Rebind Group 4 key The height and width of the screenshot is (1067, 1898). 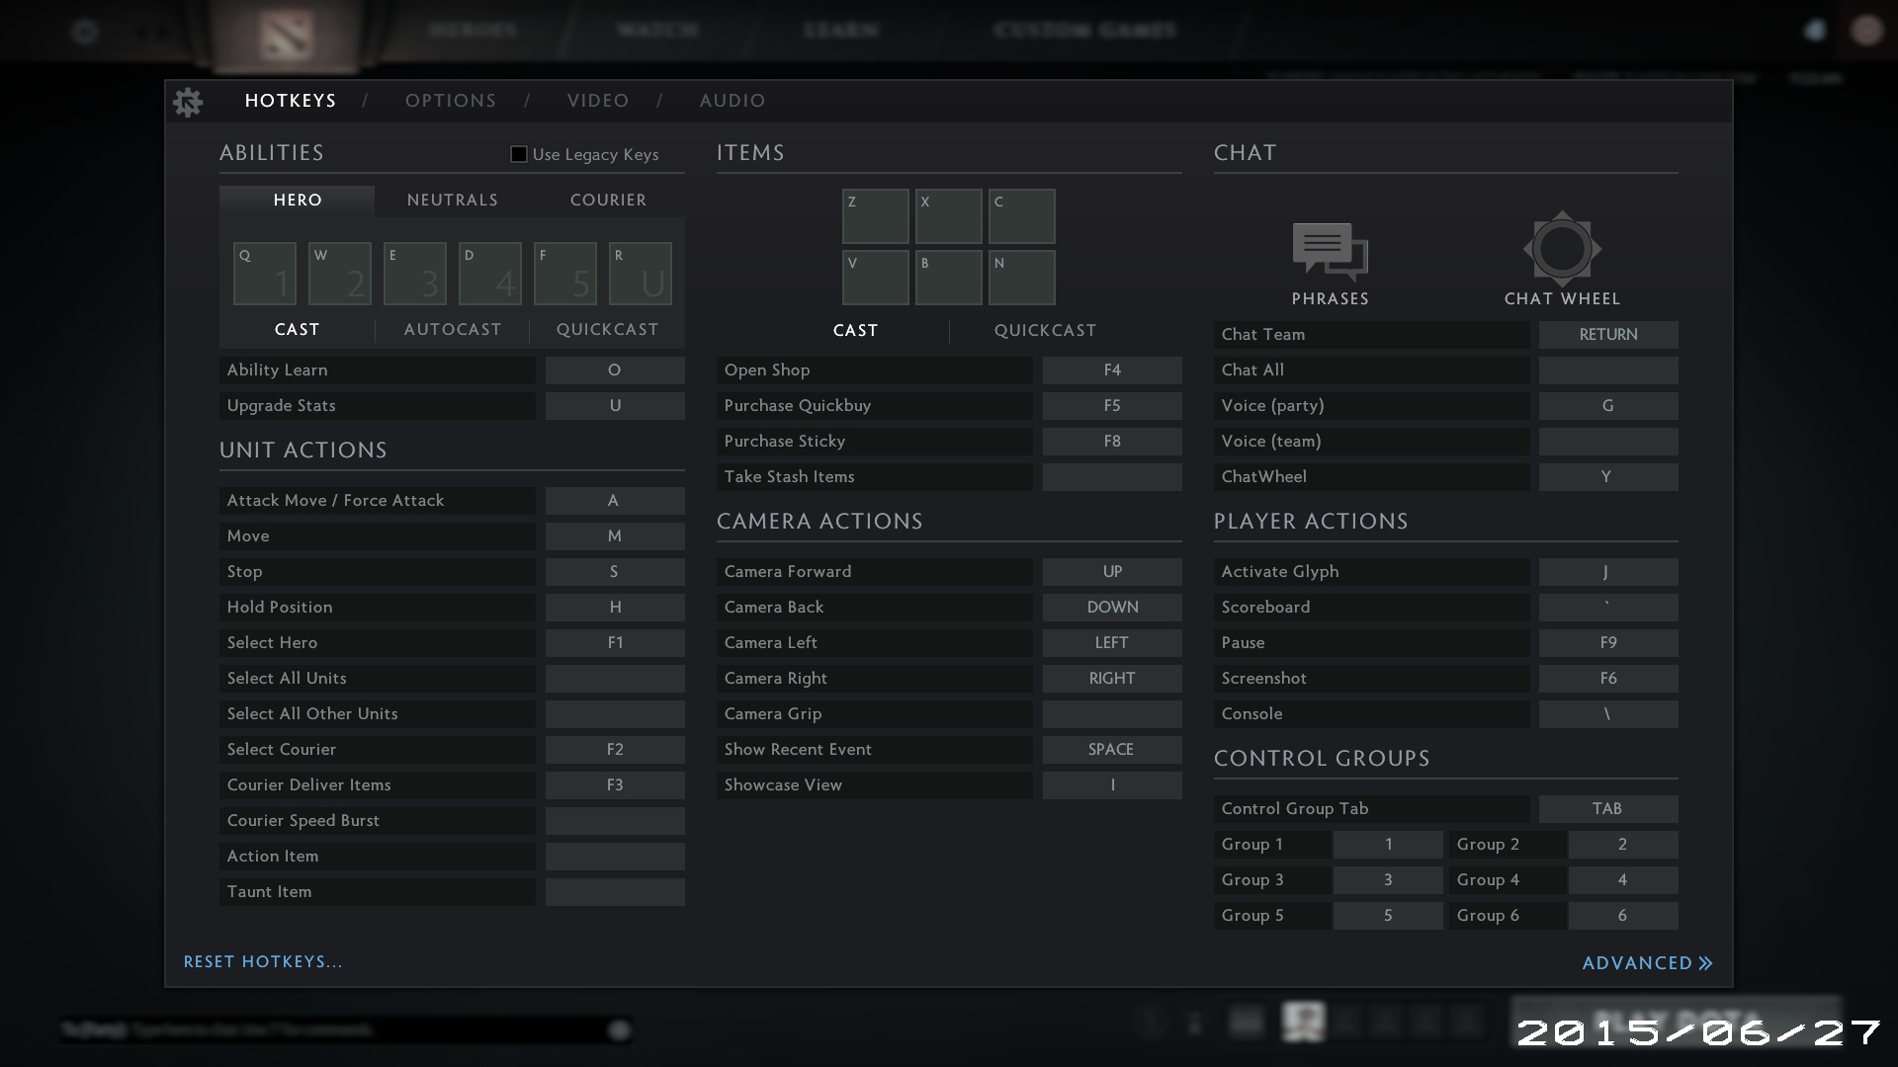(x=1623, y=880)
